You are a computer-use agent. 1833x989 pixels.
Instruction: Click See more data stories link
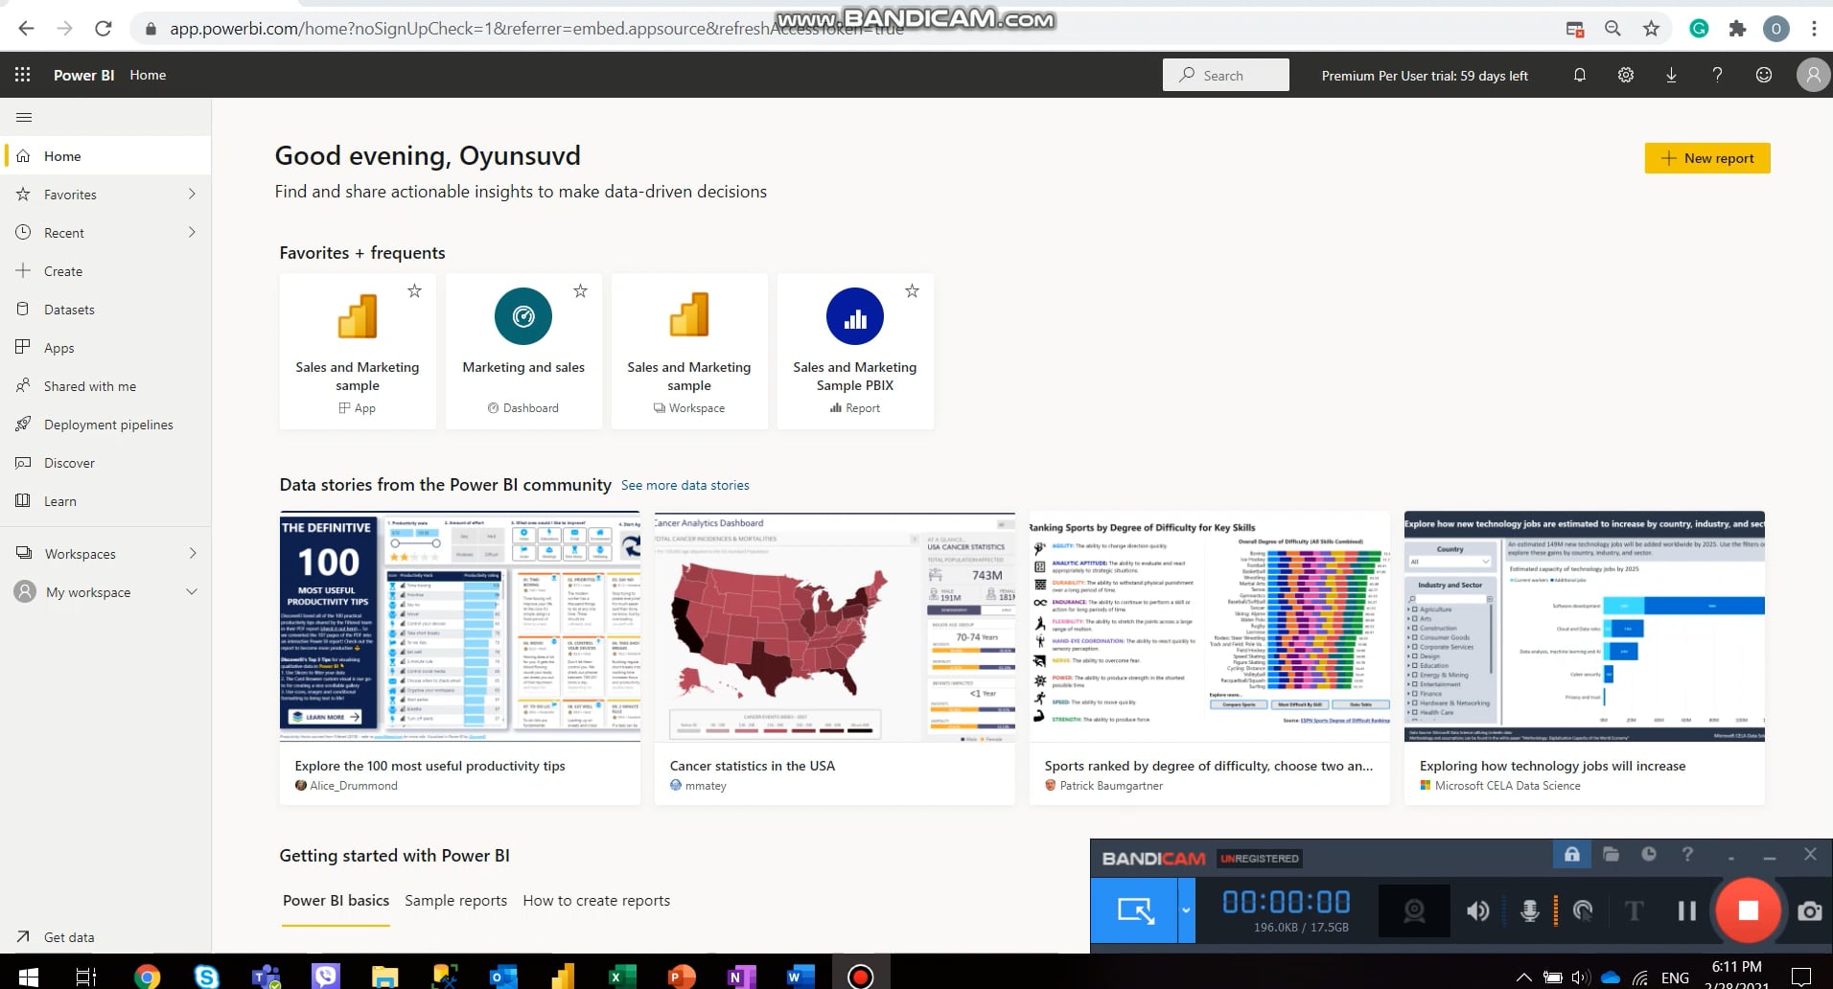[685, 485]
